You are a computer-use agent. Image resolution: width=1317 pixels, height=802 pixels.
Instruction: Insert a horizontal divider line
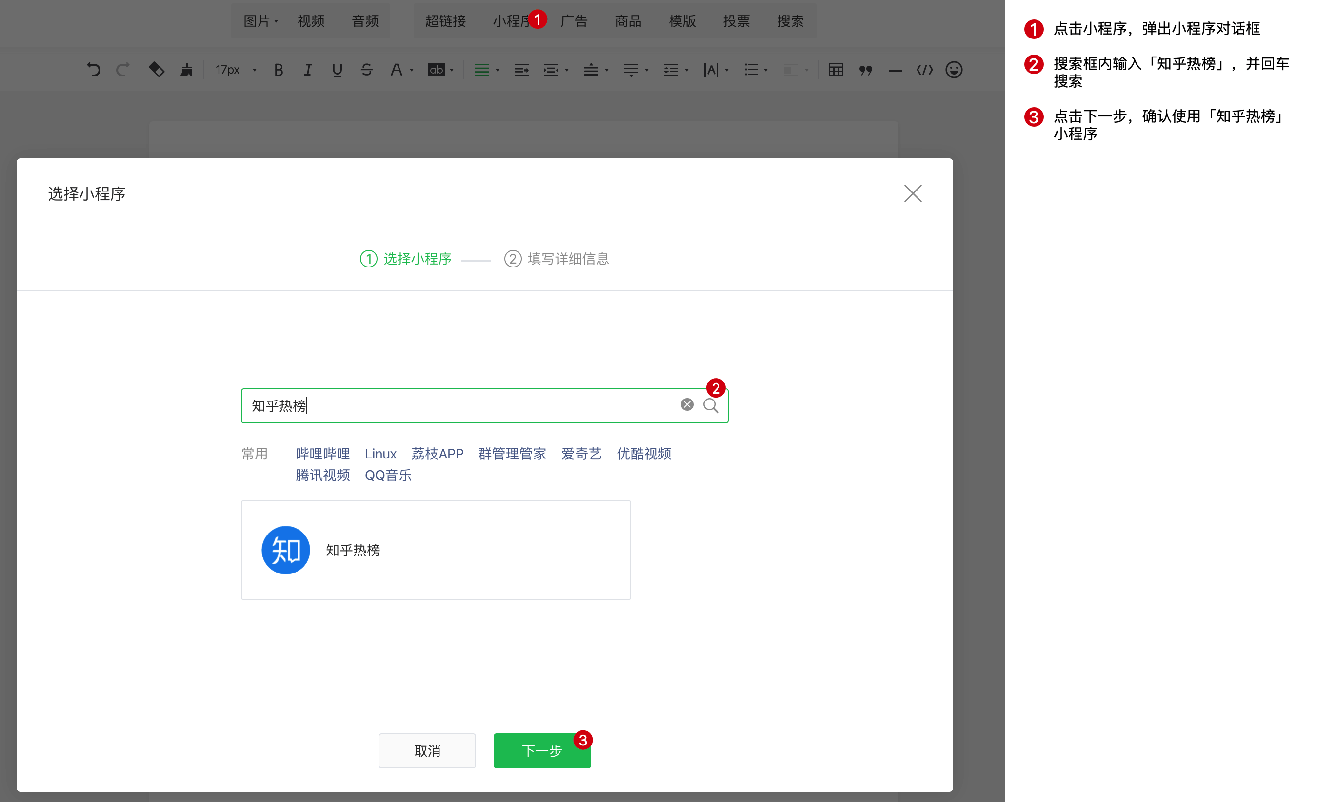coord(895,71)
